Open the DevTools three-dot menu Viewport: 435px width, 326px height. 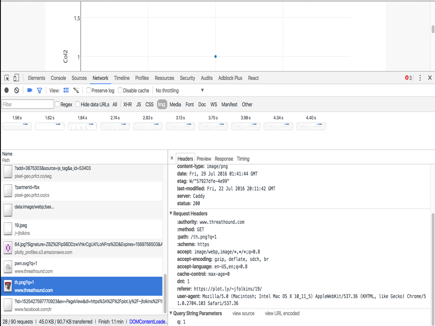click(x=420, y=78)
